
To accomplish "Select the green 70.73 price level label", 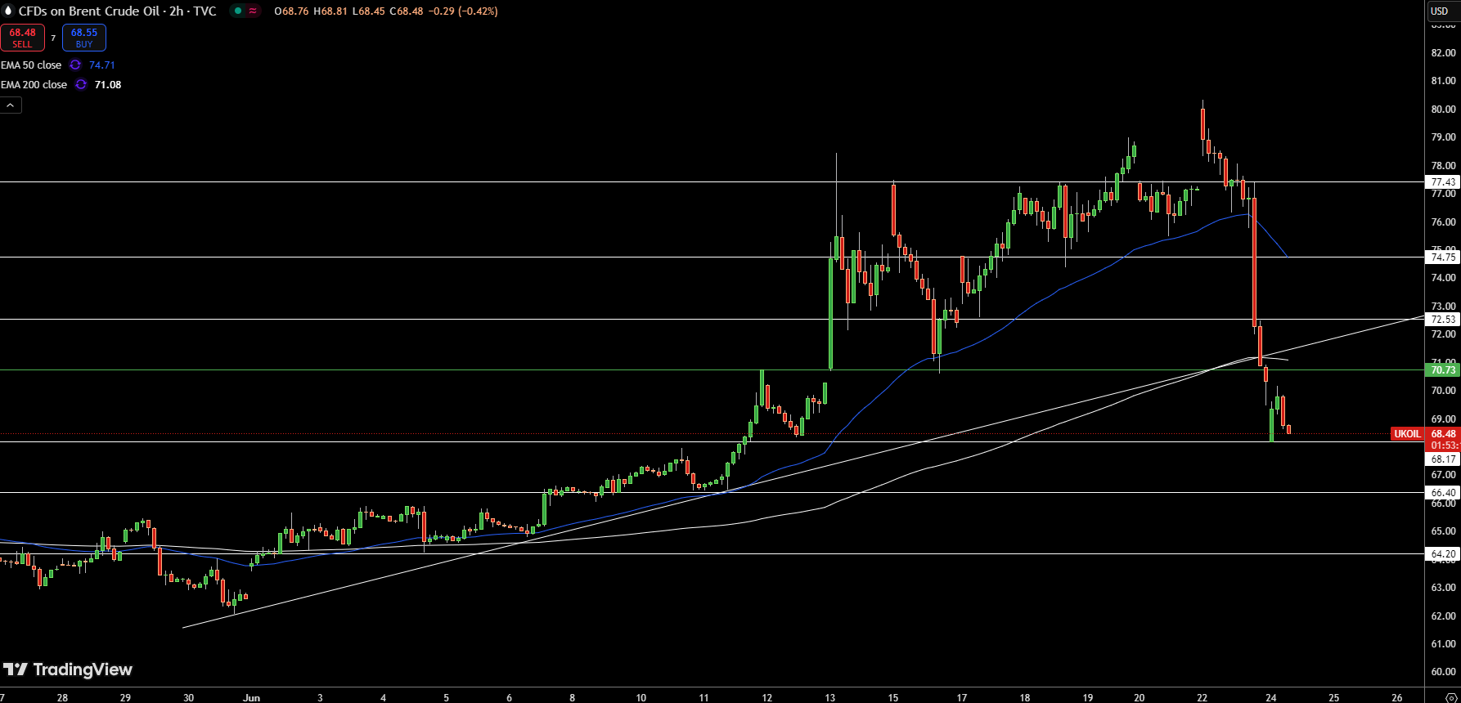I will [x=1443, y=370].
